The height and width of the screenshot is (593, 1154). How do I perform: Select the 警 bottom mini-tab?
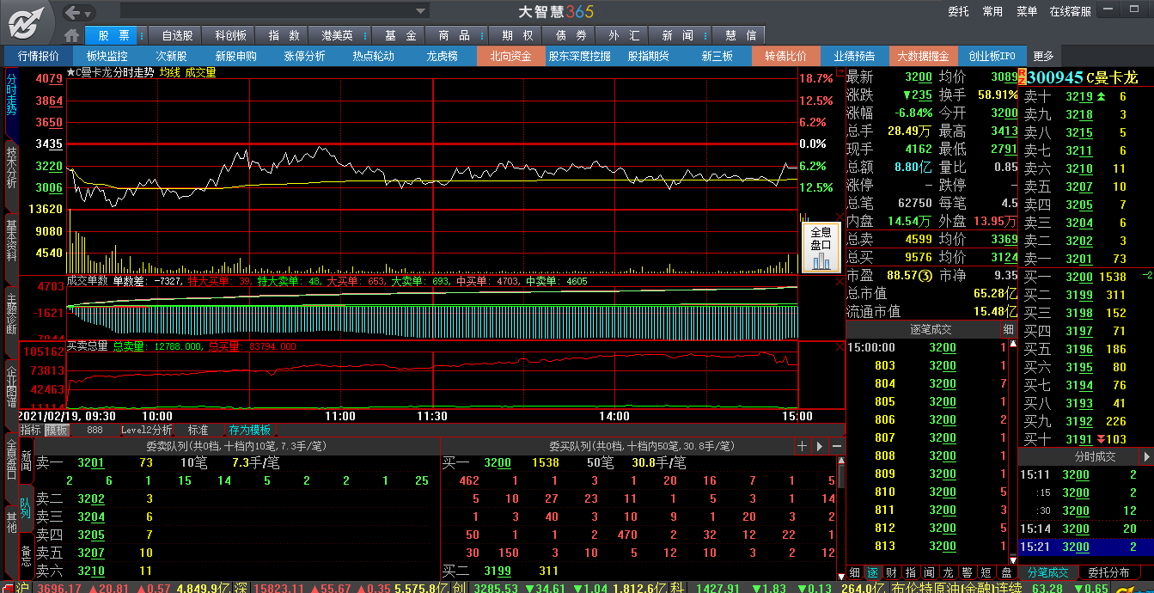click(x=966, y=572)
